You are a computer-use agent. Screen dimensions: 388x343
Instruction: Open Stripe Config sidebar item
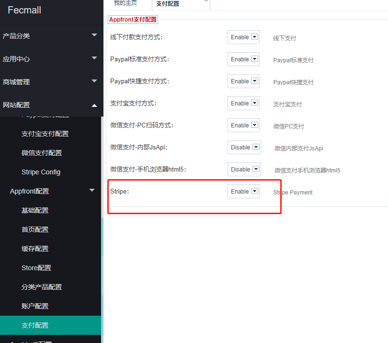[x=41, y=172]
